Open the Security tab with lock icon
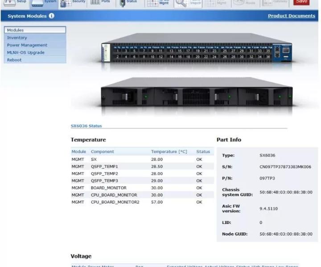 (73, 3)
